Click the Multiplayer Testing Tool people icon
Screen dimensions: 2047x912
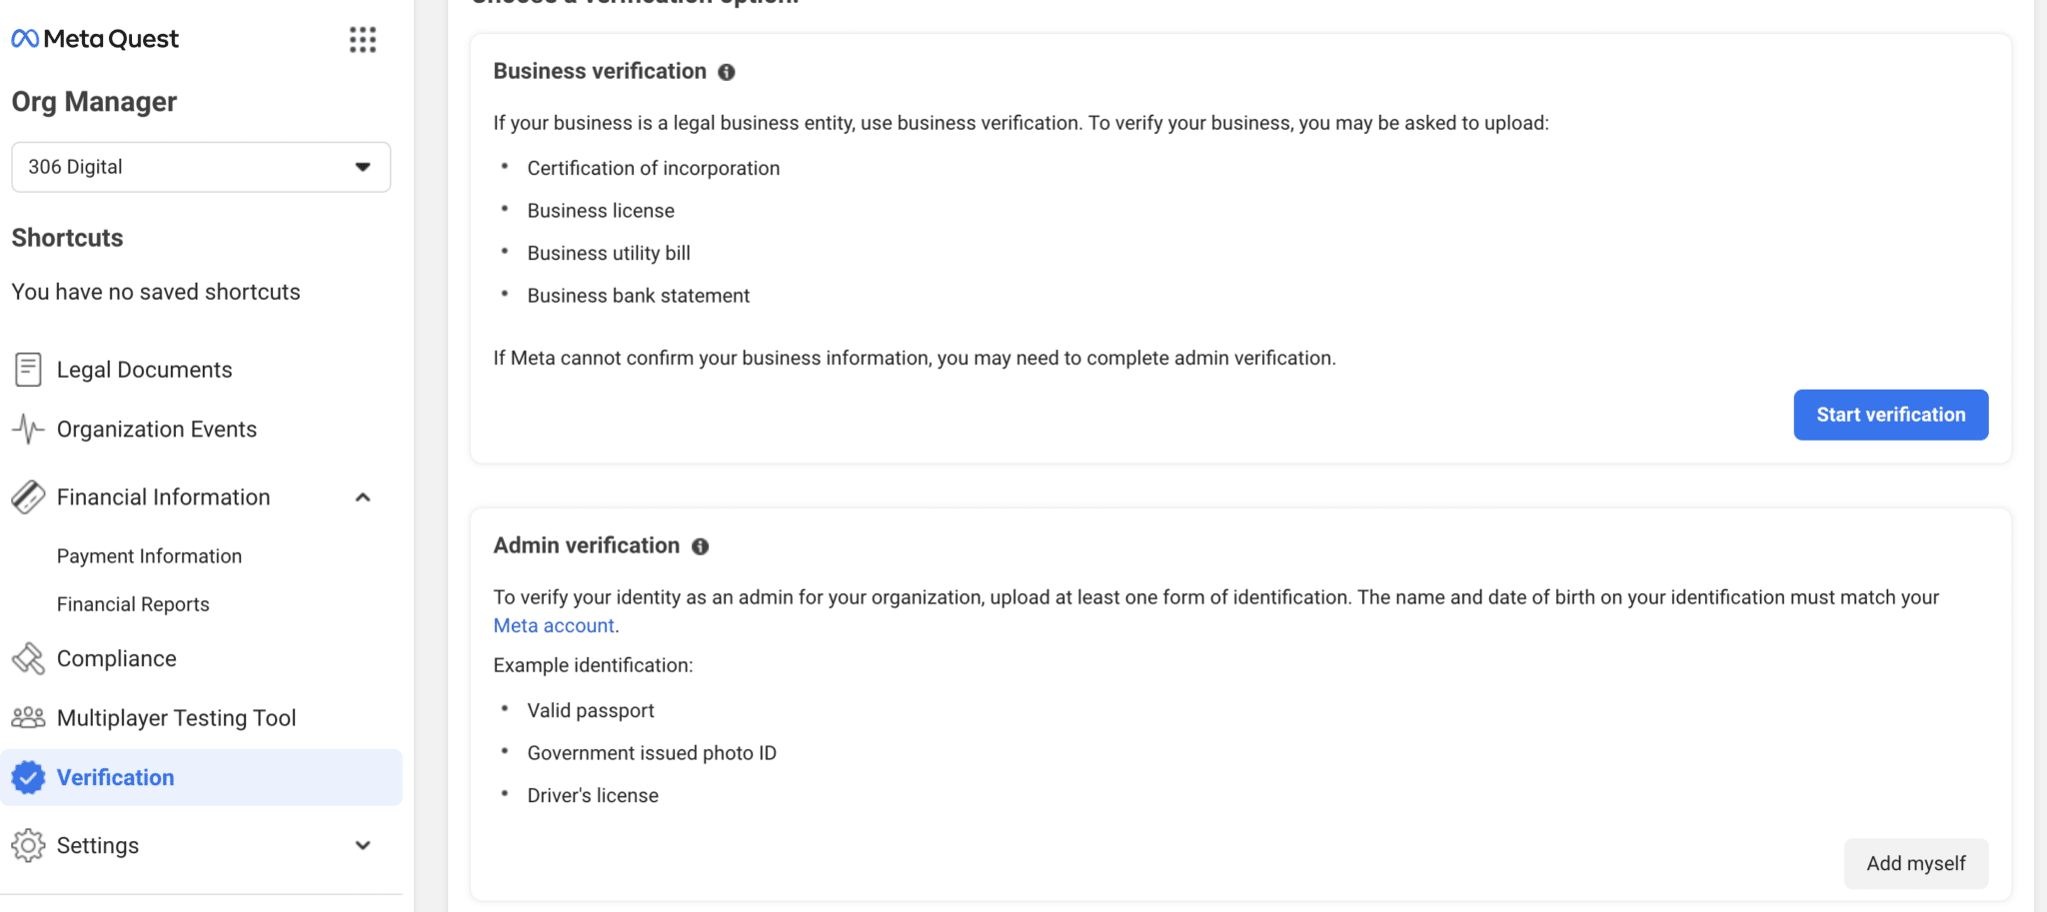pyautogui.click(x=28, y=718)
